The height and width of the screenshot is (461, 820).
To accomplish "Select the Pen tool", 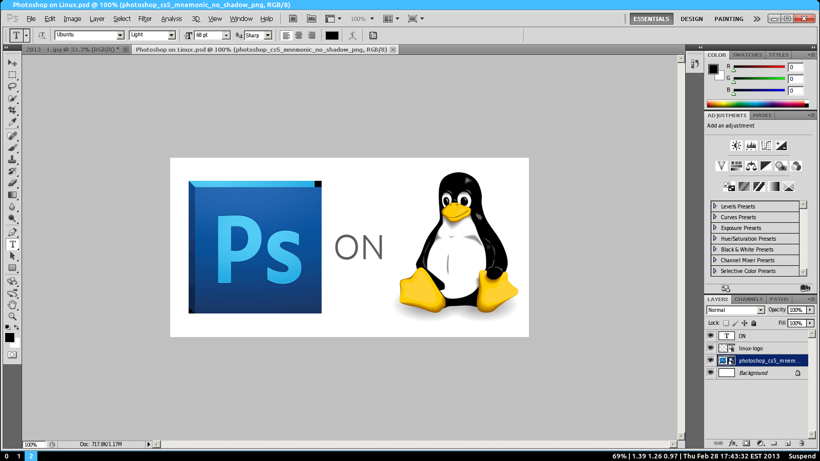I will (12, 232).
